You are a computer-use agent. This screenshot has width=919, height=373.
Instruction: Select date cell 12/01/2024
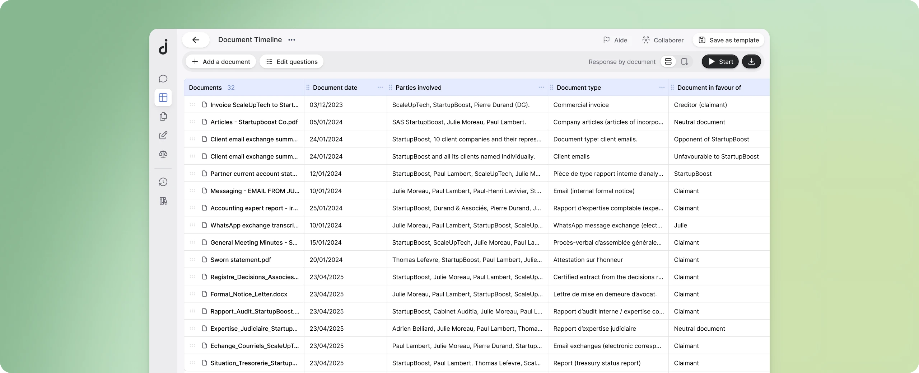[x=345, y=174]
